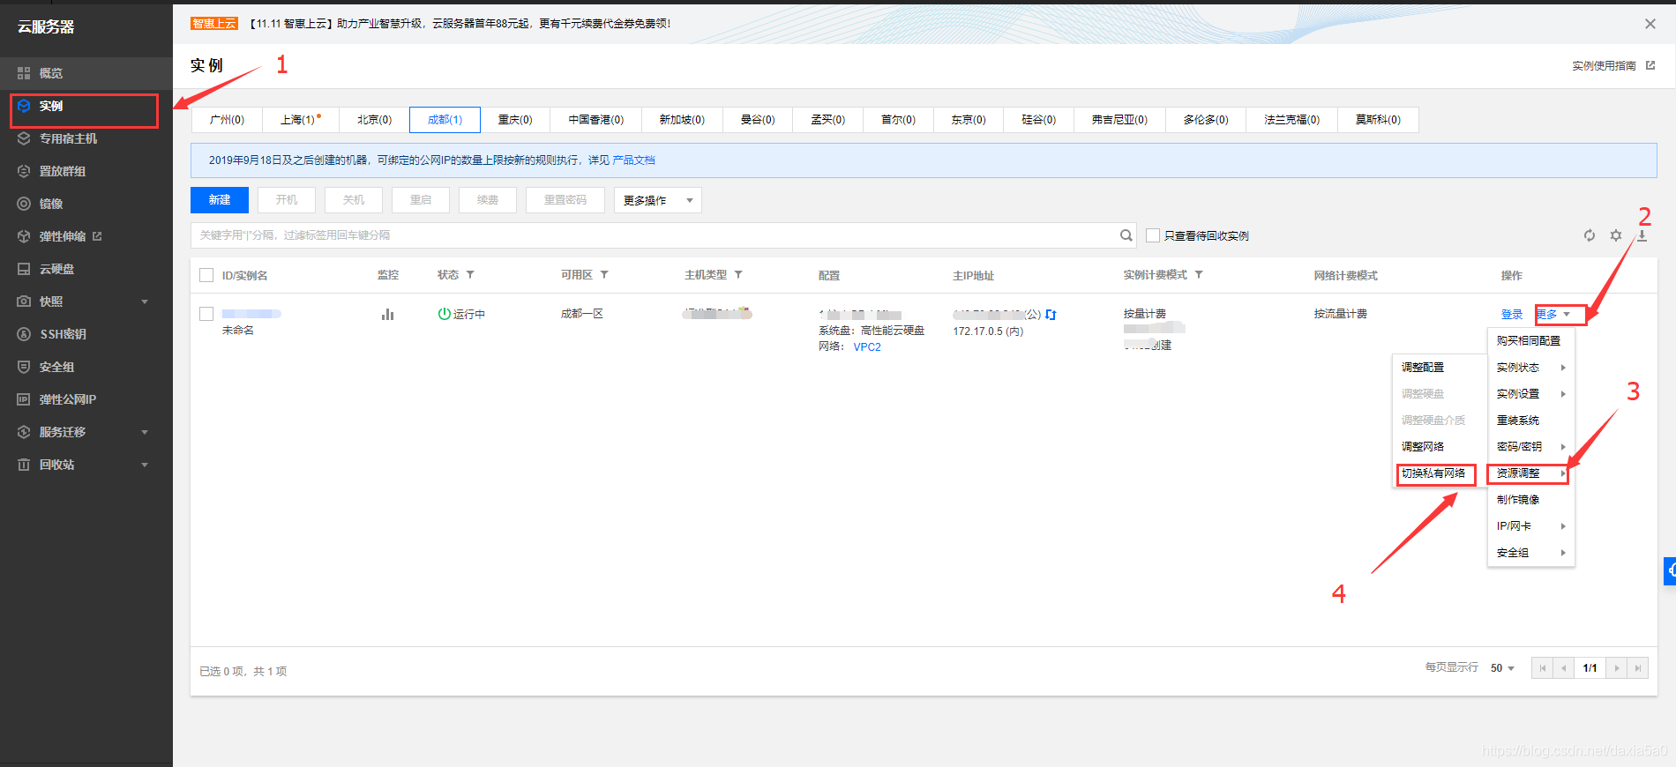Click the blue 新建 button

coord(220,200)
